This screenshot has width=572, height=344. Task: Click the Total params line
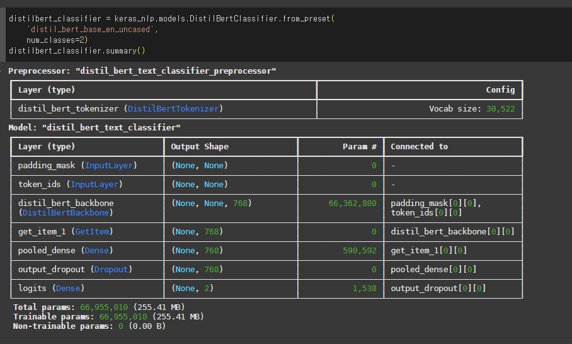[x=99, y=307]
